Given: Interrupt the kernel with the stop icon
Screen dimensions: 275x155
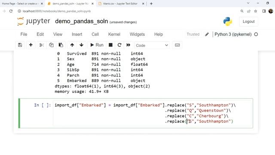Looking at the screenshot, I should [110, 45].
